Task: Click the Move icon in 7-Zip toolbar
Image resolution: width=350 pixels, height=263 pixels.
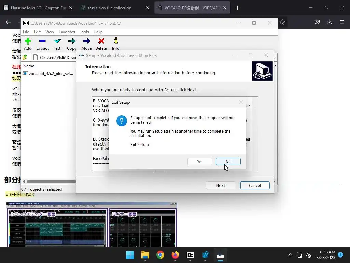Action: point(86,41)
